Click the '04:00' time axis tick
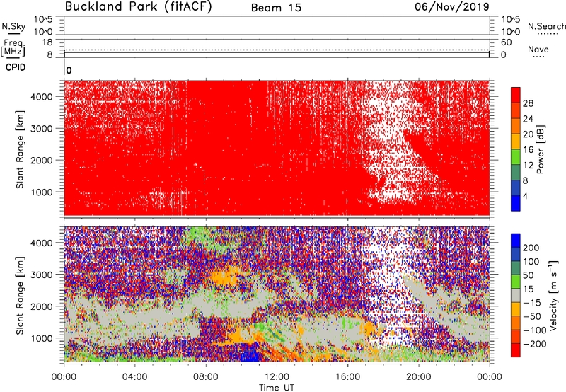 (134, 377)
